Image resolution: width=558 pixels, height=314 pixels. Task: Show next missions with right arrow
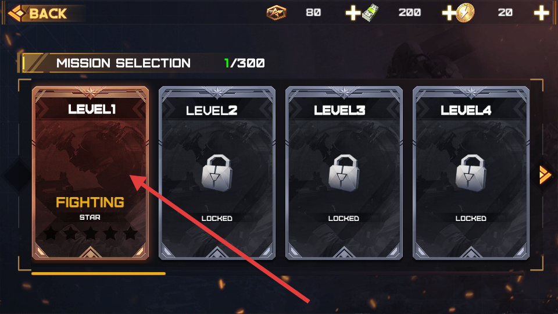(545, 175)
